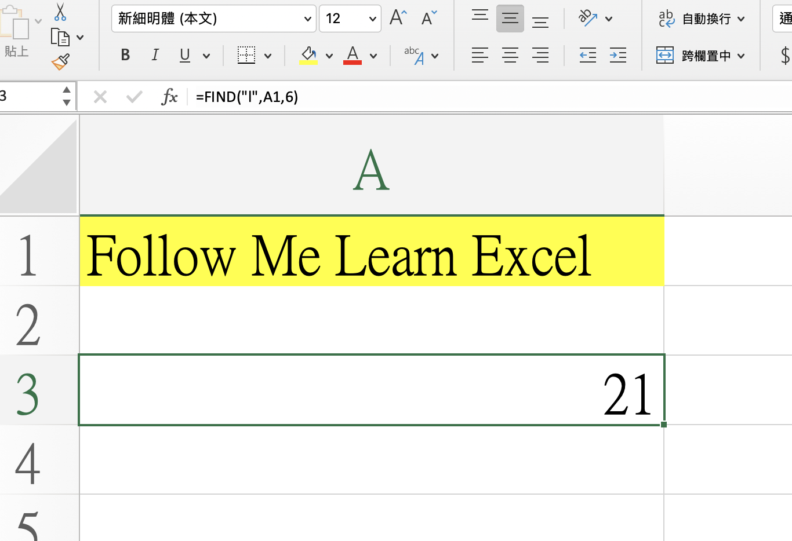Apply yellow fill color bucket
This screenshot has height=541, width=792.
(308, 55)
